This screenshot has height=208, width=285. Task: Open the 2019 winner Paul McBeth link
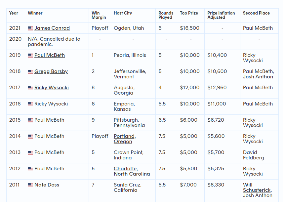tap(50, 55)
